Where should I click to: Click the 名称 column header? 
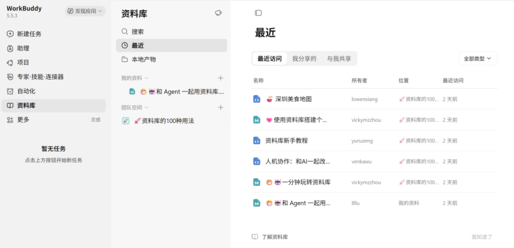(258, 80)
